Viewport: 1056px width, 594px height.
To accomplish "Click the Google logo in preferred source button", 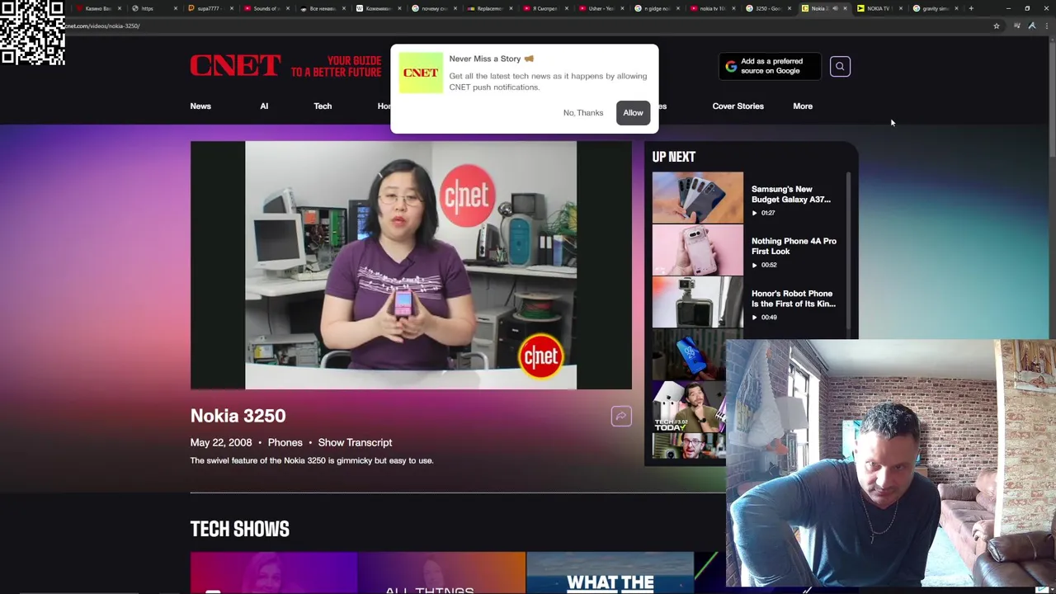I will (731, 67).
